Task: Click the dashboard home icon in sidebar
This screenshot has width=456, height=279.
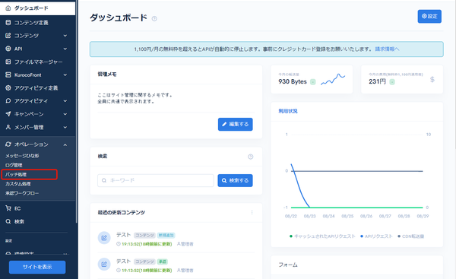Action: click(8, 8)
